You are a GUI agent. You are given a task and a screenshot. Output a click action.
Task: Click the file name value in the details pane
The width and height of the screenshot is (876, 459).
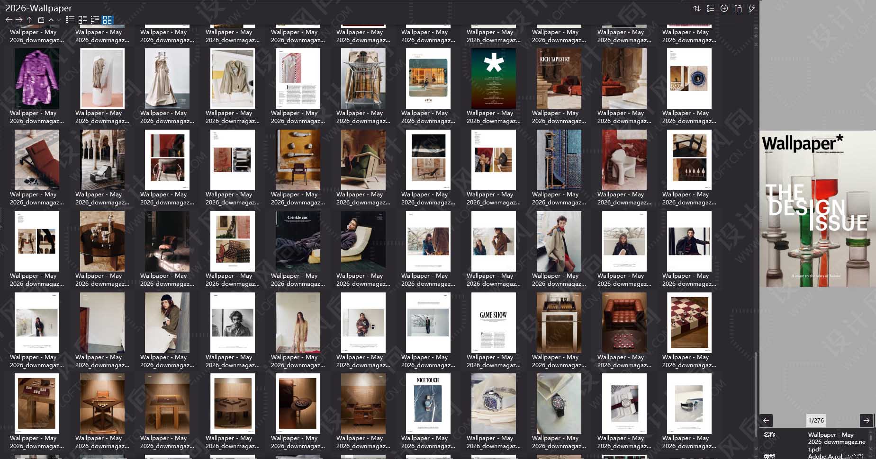tap(837, 442)
